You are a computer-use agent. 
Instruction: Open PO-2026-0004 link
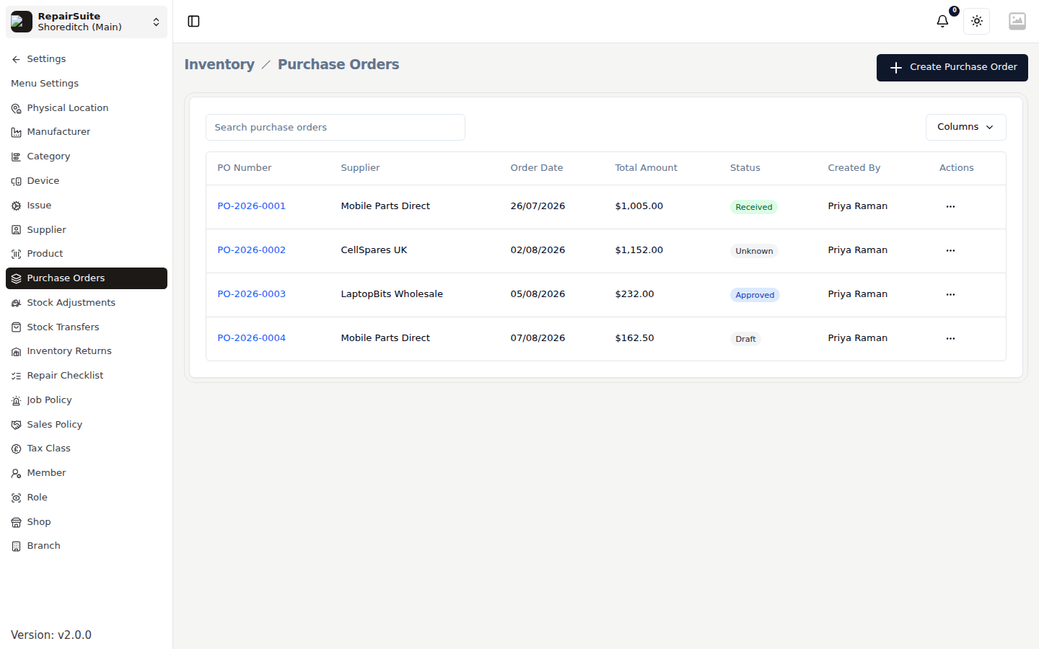(x=251, y=338)
